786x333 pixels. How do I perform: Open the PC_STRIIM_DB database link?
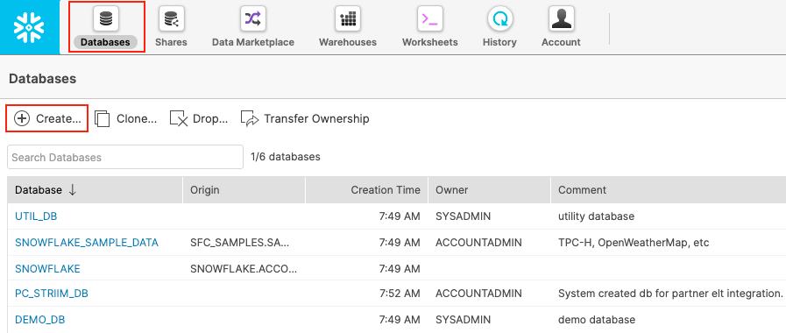[52, 294]
